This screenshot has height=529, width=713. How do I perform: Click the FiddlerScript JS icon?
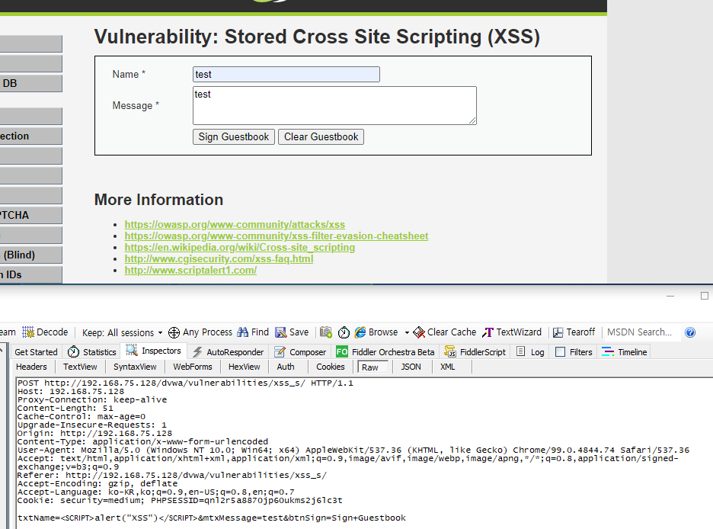(x=450, y=351)
